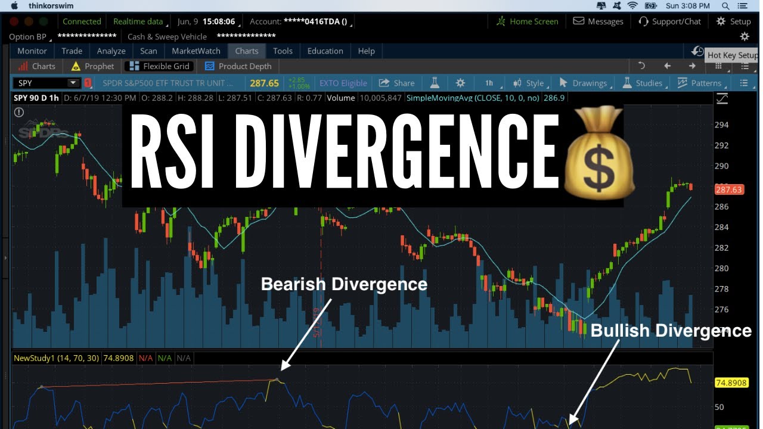Open the list menu beside the grid icon

tap(744, 66)
